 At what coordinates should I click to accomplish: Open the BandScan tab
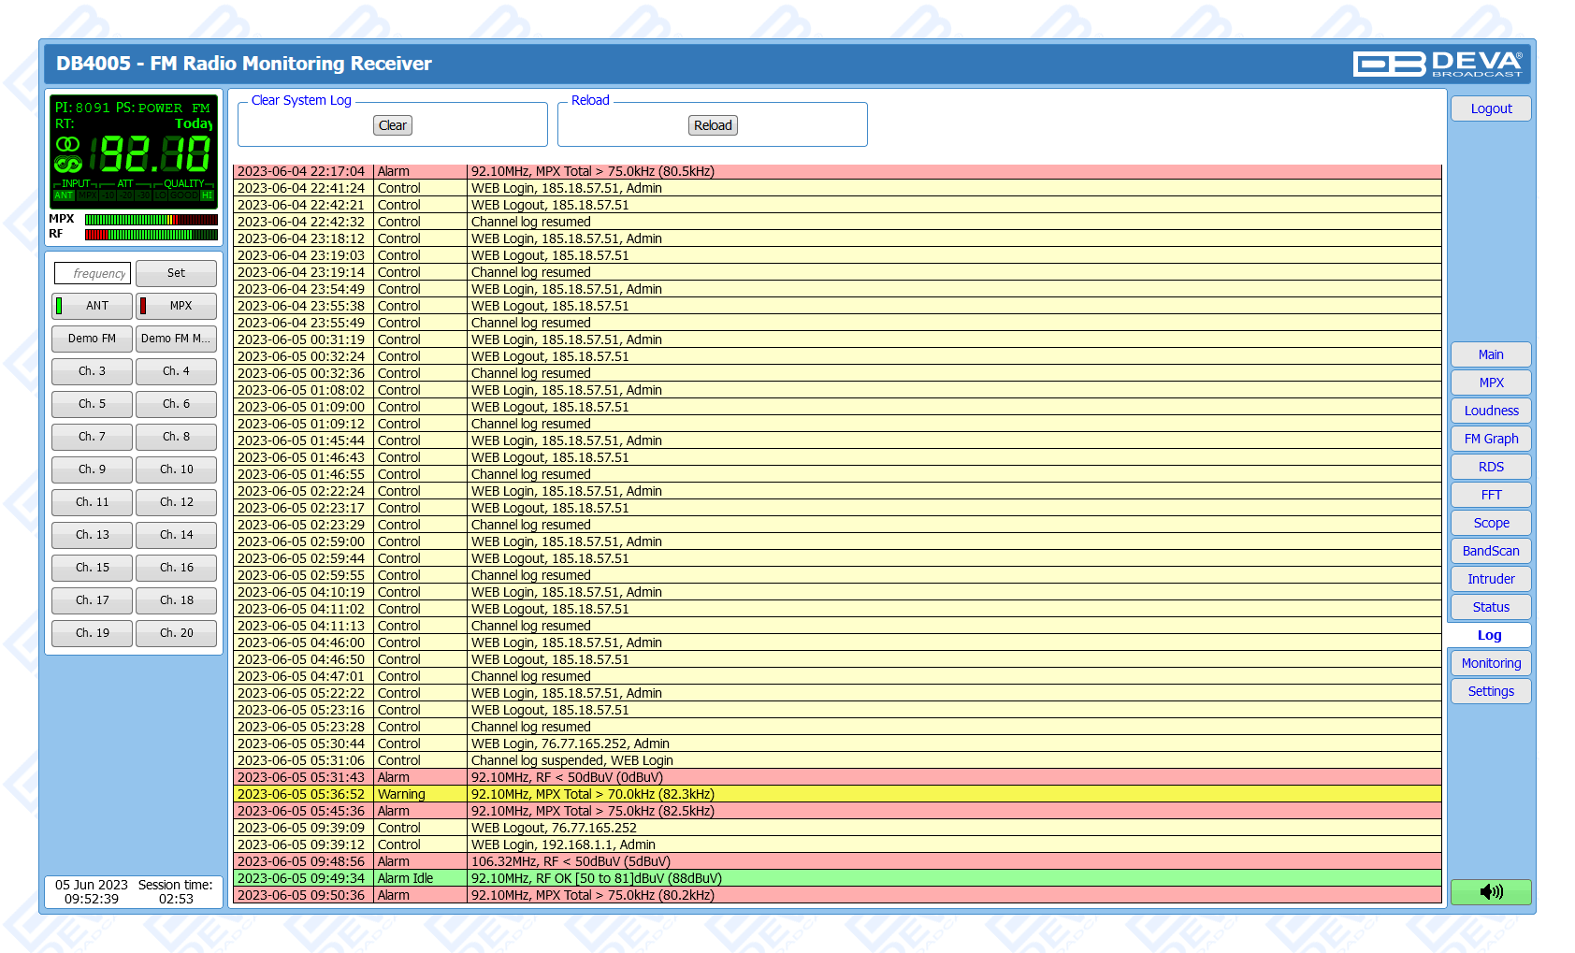(x=1491, y=551)
